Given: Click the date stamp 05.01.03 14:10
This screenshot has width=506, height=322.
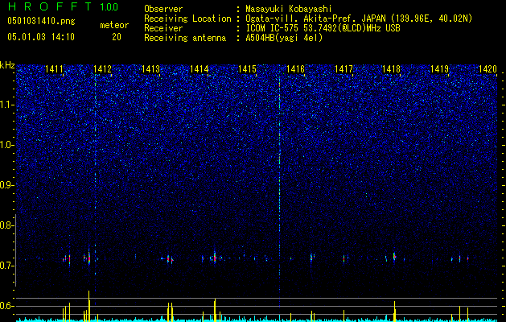Looking at the screenshot, I should coord(41,37).
